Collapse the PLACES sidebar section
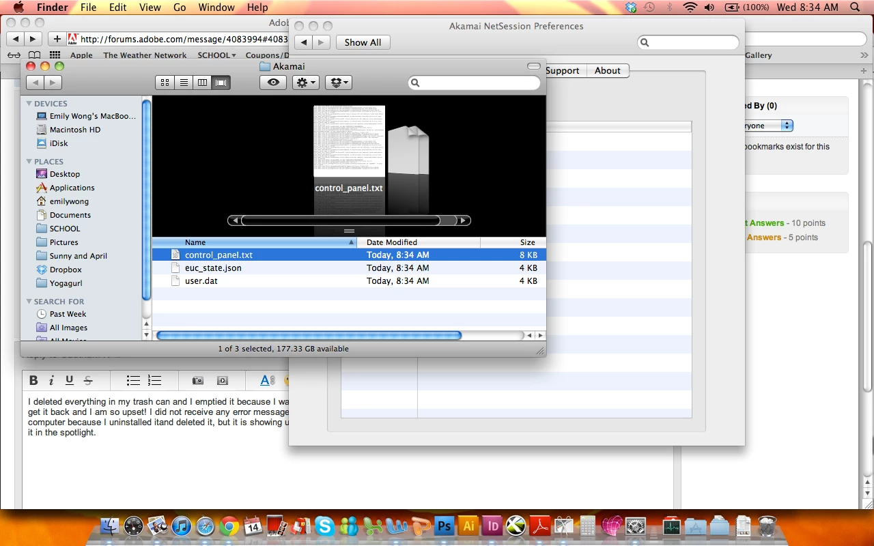The height and width of the screenshot is (546, 874). point(29,162)
